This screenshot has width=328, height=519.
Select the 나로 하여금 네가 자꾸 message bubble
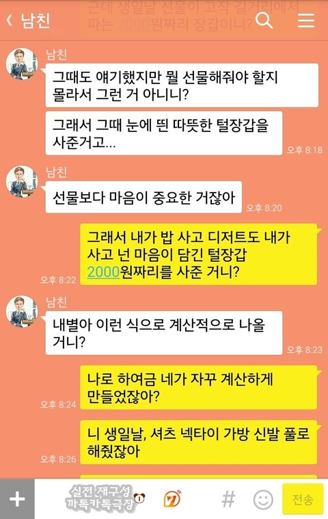(x=198, y=387)
